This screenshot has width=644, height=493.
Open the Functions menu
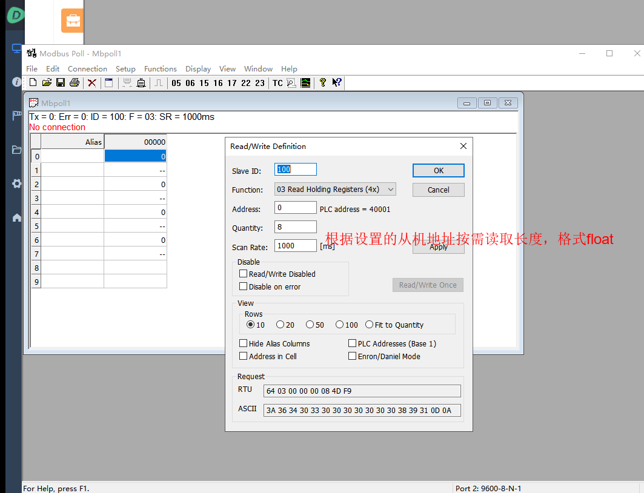(x=160, y=69)
